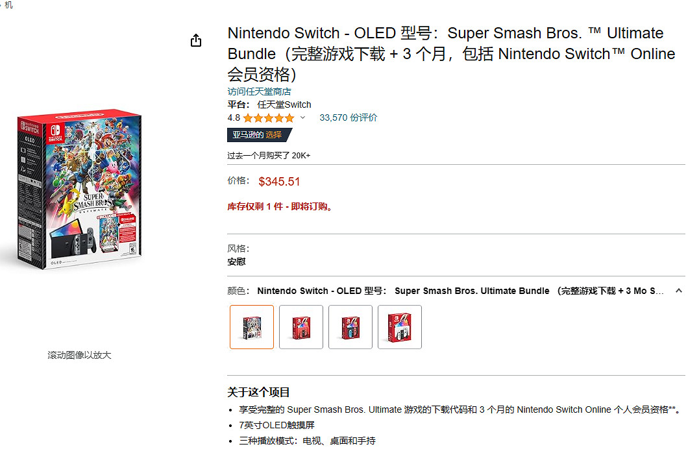Visit the 访问任天堂商店 store link
This screenshot has height=451, width=699.
click(259, 91)
